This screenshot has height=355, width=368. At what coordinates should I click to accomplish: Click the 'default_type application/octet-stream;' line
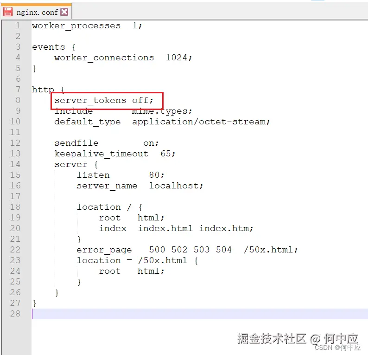[162, 122]
